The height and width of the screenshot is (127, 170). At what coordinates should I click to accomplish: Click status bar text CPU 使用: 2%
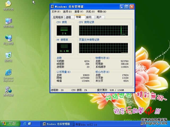79,90
